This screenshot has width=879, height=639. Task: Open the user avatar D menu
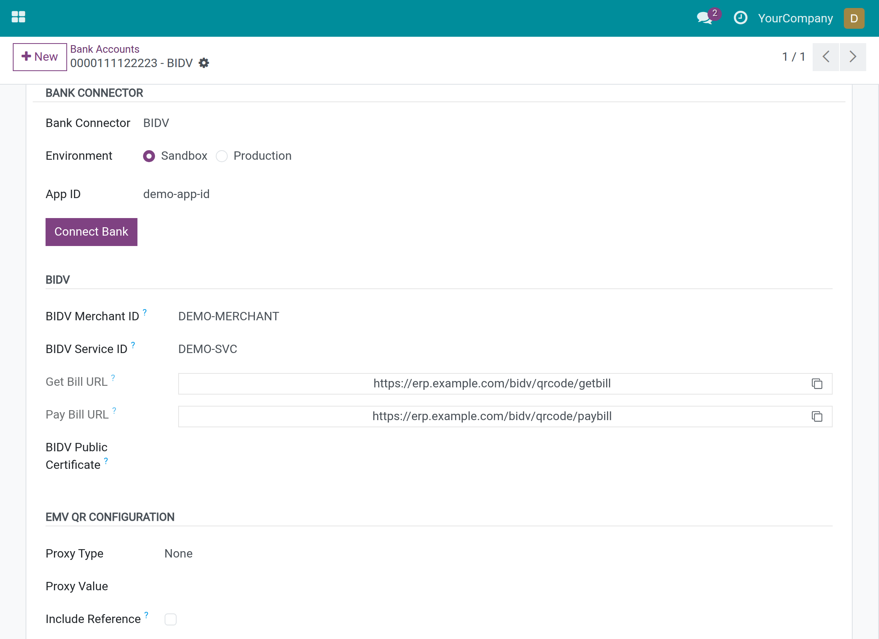click(x=854, y=18)
